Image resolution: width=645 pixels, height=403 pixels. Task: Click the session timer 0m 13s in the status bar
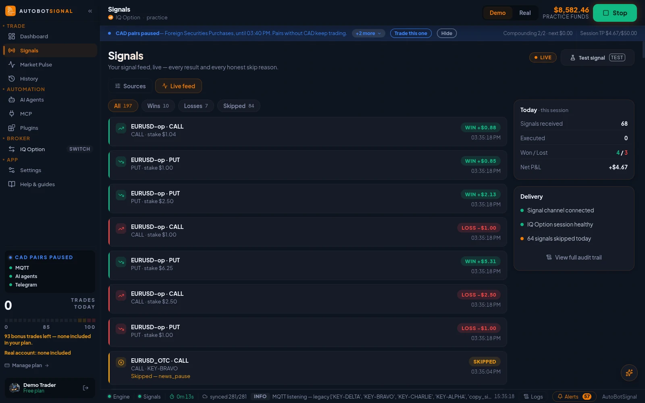coord(181,397)
